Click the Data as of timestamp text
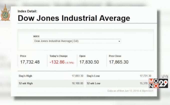Image resolution: width=170 pixels, height=105 pixels. coord(130,91)
